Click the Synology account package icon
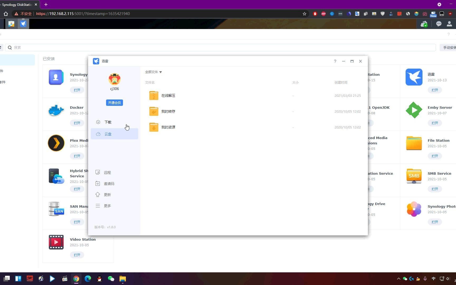Screen dimensions: 456x285 [x=56, y=77]
